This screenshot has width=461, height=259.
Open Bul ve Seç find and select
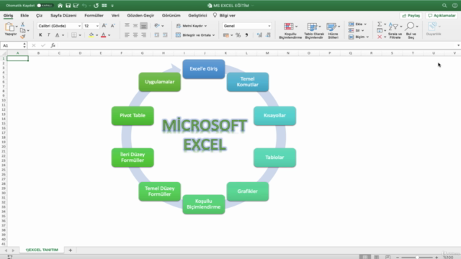click(411, 30)
